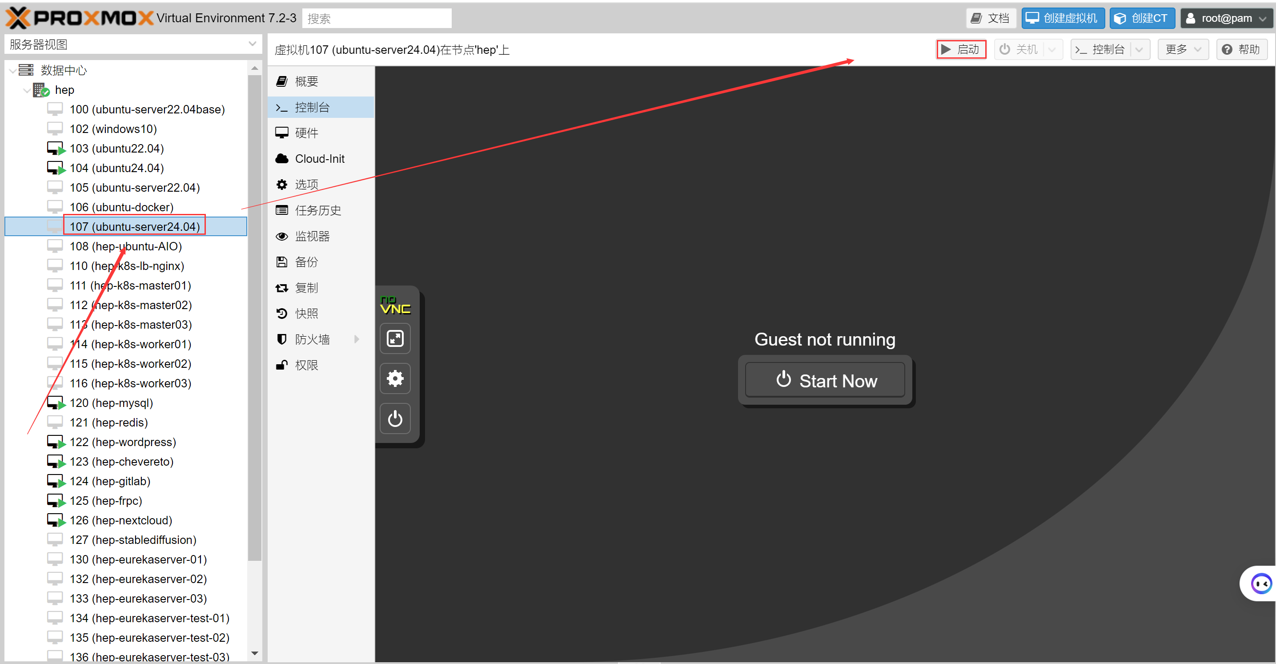Open the 权限 permissions lock item

306,365
